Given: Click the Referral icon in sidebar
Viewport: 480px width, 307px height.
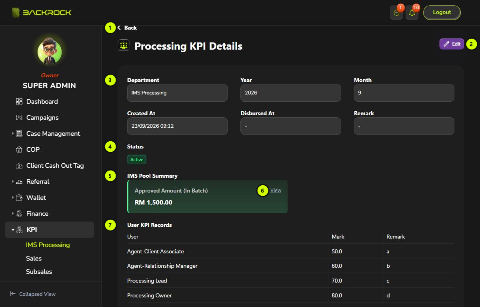Looking at the screenshot, I should click(19, 182).
